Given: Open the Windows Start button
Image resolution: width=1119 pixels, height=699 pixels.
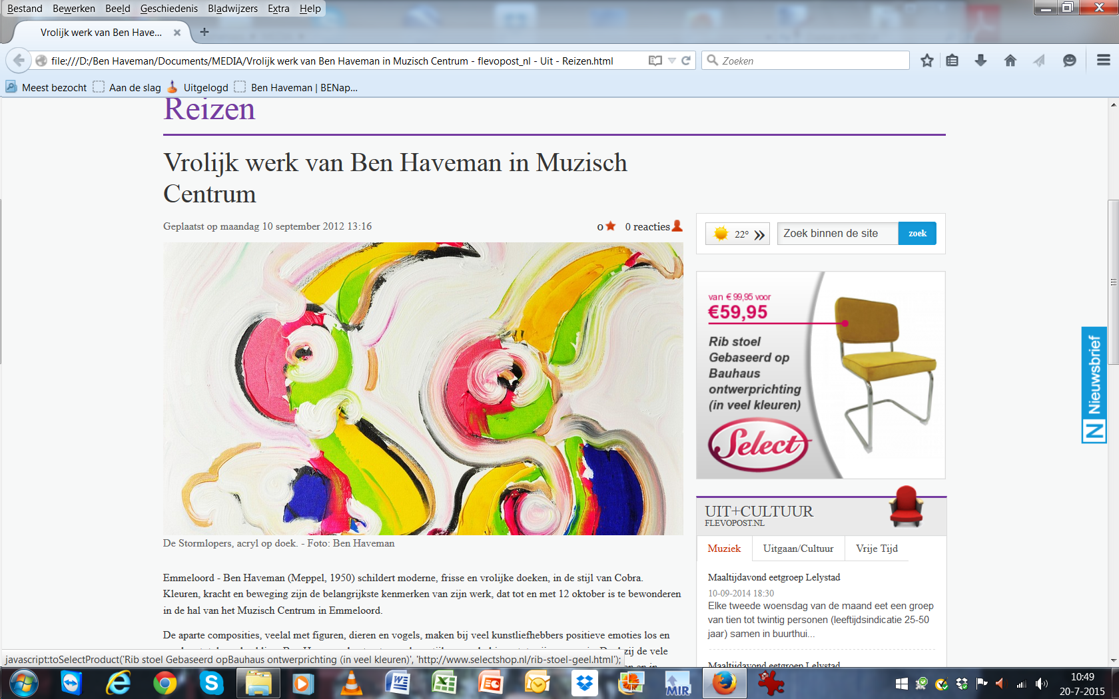Looking at the screenshot, I should tap(23, 683).
